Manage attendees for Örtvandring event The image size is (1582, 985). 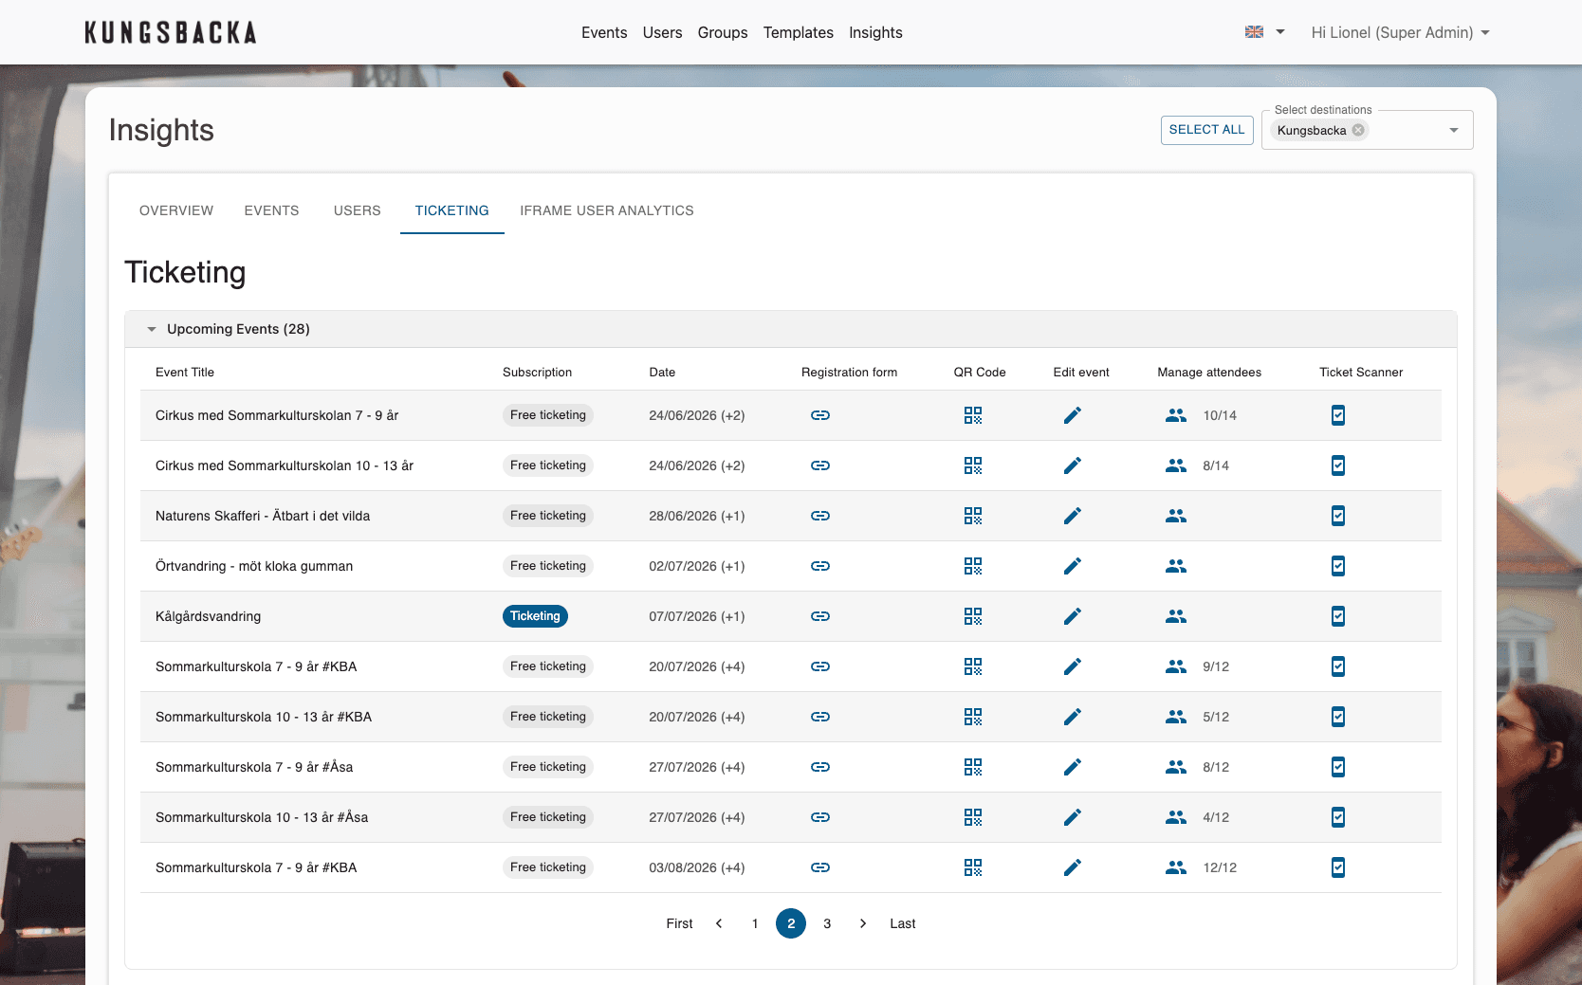[1176, 566]
